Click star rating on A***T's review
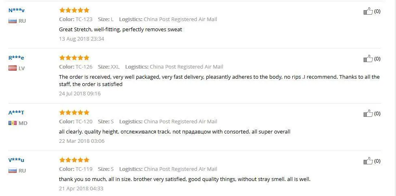 [74, 112]
